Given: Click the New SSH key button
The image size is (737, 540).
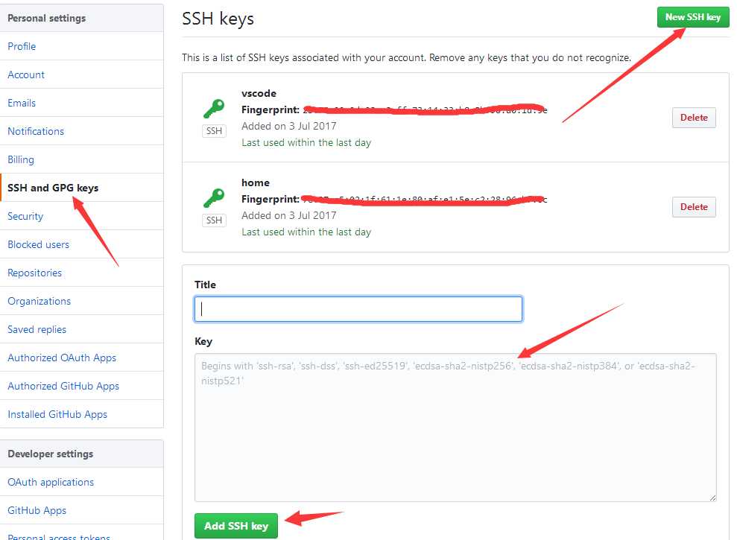Looking at the screenshot, I should click(x=693, y=17).
